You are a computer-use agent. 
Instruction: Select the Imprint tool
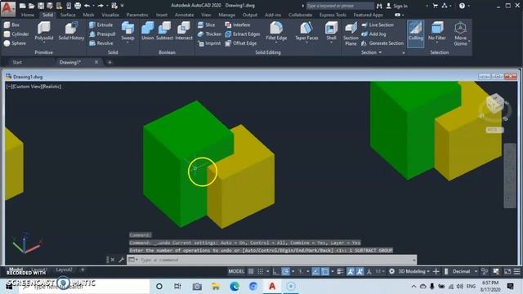click(x=209, y=43)
